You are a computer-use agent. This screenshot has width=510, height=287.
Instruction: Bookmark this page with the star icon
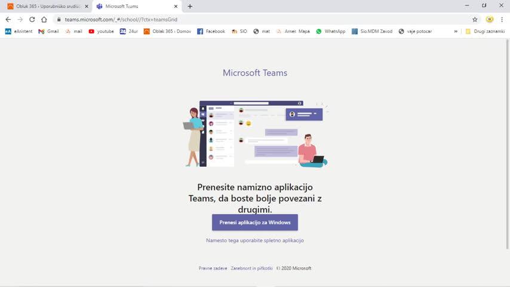475,19
